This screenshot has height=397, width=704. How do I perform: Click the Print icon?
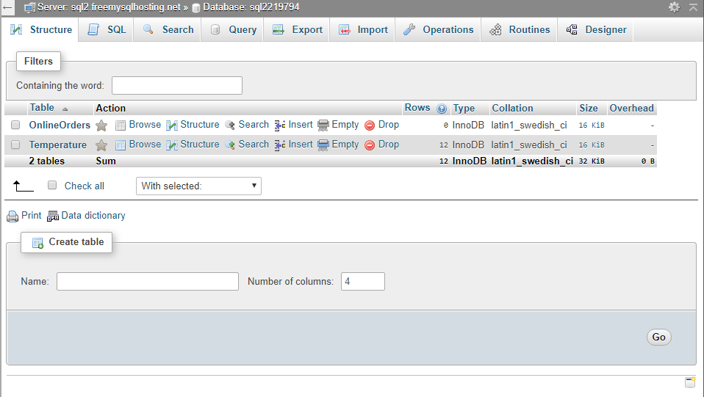pos(12,216)
